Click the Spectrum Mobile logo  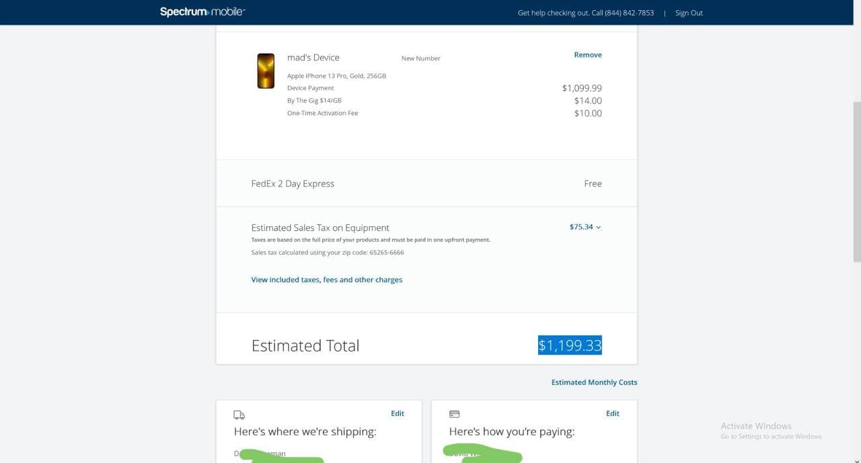202,12
